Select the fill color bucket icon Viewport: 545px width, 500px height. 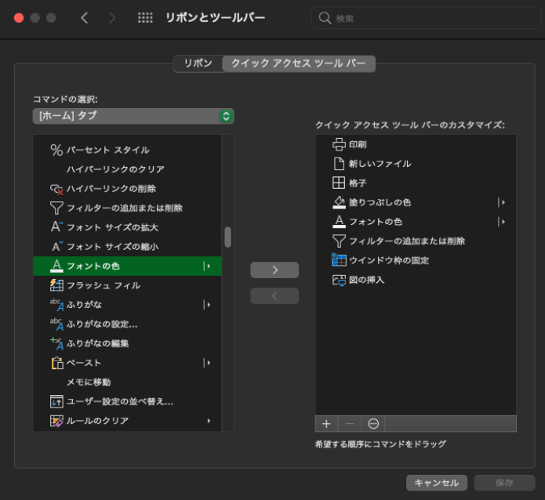tap(339, 202)
